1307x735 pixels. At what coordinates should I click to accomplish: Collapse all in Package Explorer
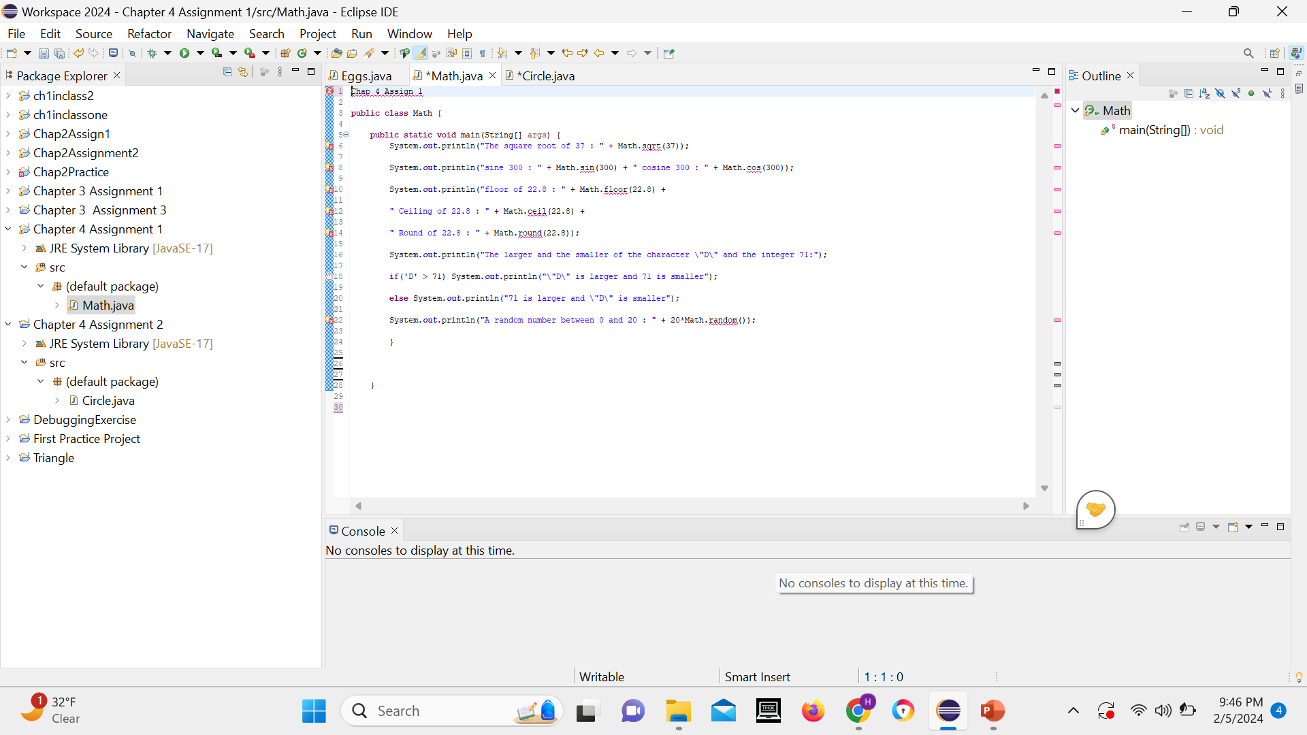click(x=227, y=71)
